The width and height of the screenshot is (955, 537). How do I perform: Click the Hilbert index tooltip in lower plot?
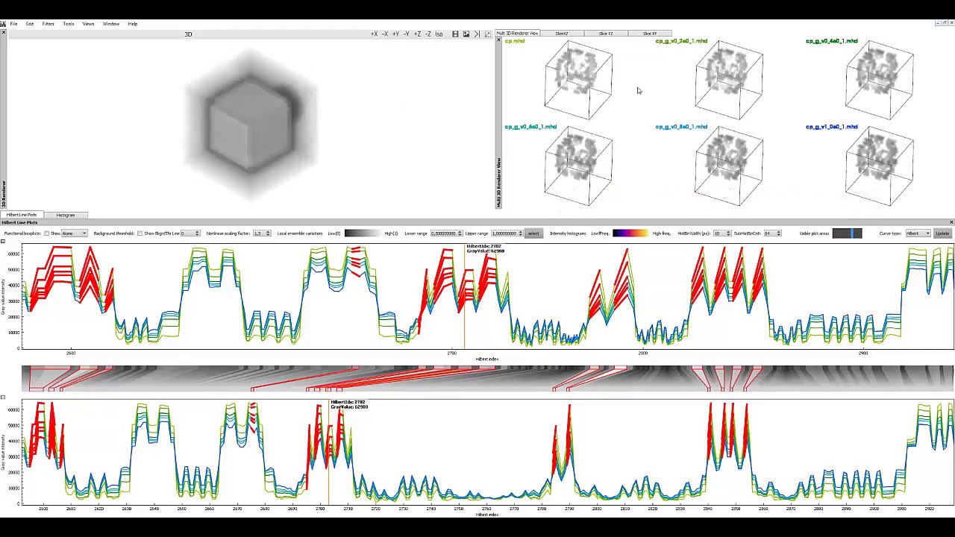coord(349,404)
